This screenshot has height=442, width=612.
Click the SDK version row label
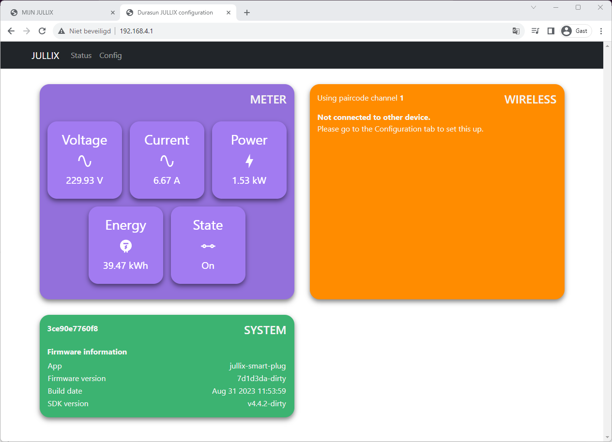(x=68, y=404)
